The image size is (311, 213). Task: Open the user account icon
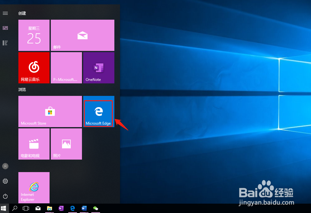(5, 166)
